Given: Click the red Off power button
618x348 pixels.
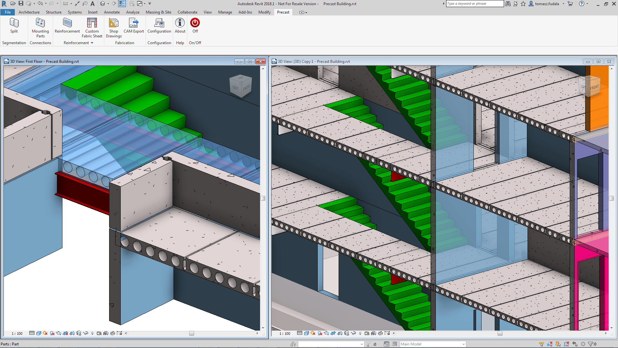Looking at the screenshot, I should tap(195, 23).
